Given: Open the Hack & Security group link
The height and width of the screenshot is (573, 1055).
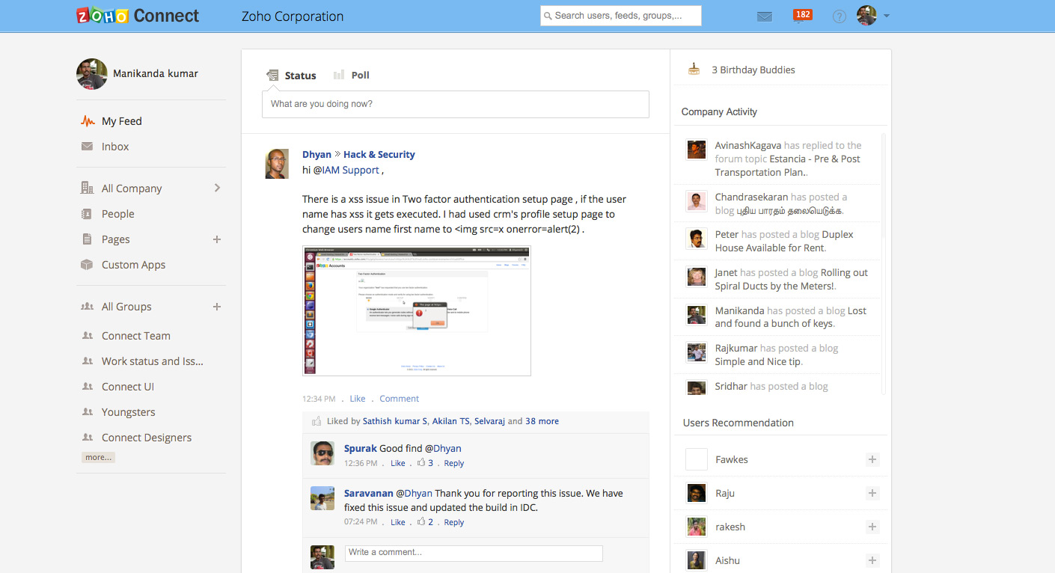Looking at the screenshot, I should point(379,154).
